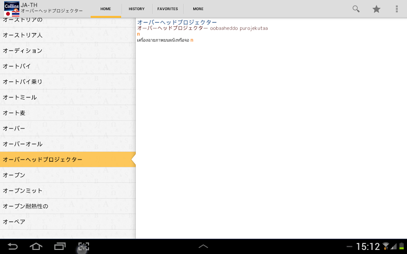Expand the bottom bar up-chevron
This screenshot has width=407, height=254.
pyautogui.click(x=203, y=246)
